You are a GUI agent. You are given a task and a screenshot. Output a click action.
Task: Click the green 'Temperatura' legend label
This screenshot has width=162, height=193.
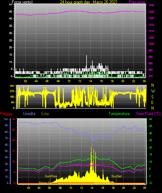click(x=119, y=114)
